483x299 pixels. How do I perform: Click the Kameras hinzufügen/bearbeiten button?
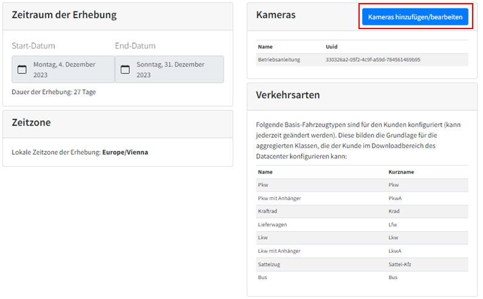(x=415, y=17)
